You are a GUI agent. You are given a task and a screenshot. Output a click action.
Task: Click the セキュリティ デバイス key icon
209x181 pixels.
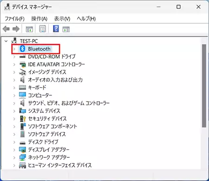(23, 118)
